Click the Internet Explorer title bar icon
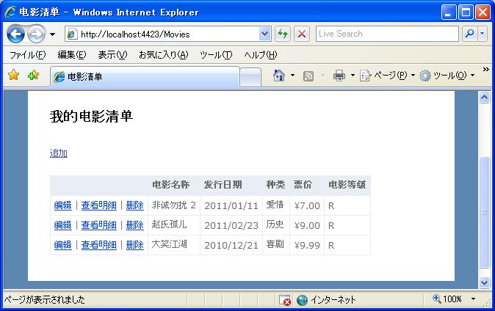 tap(10, 12)
